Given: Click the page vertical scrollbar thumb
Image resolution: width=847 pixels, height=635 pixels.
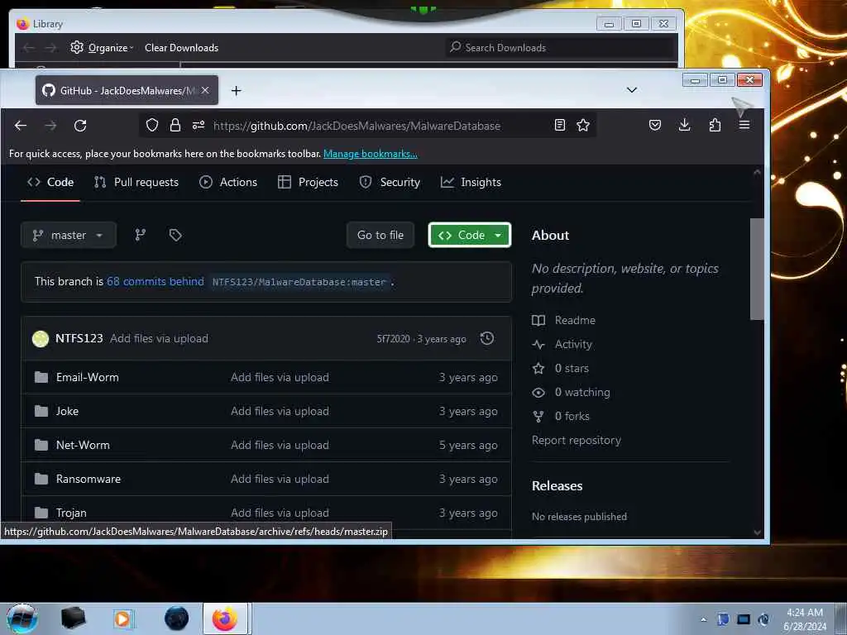Looking at the screenshot, I should (x=757, y=269).
